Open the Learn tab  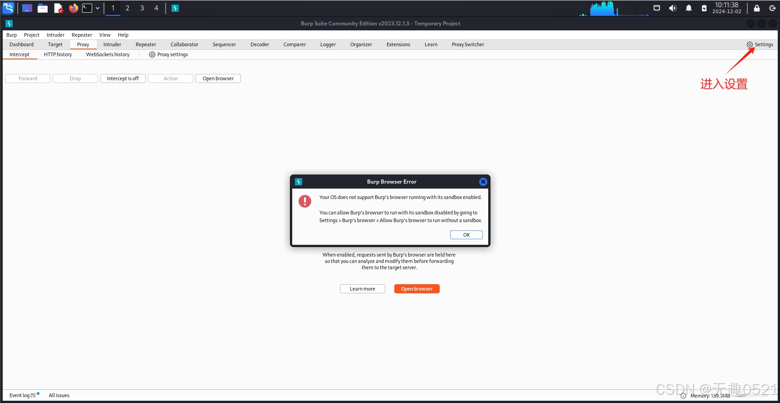pyautogui.click(x=431, y=44)
